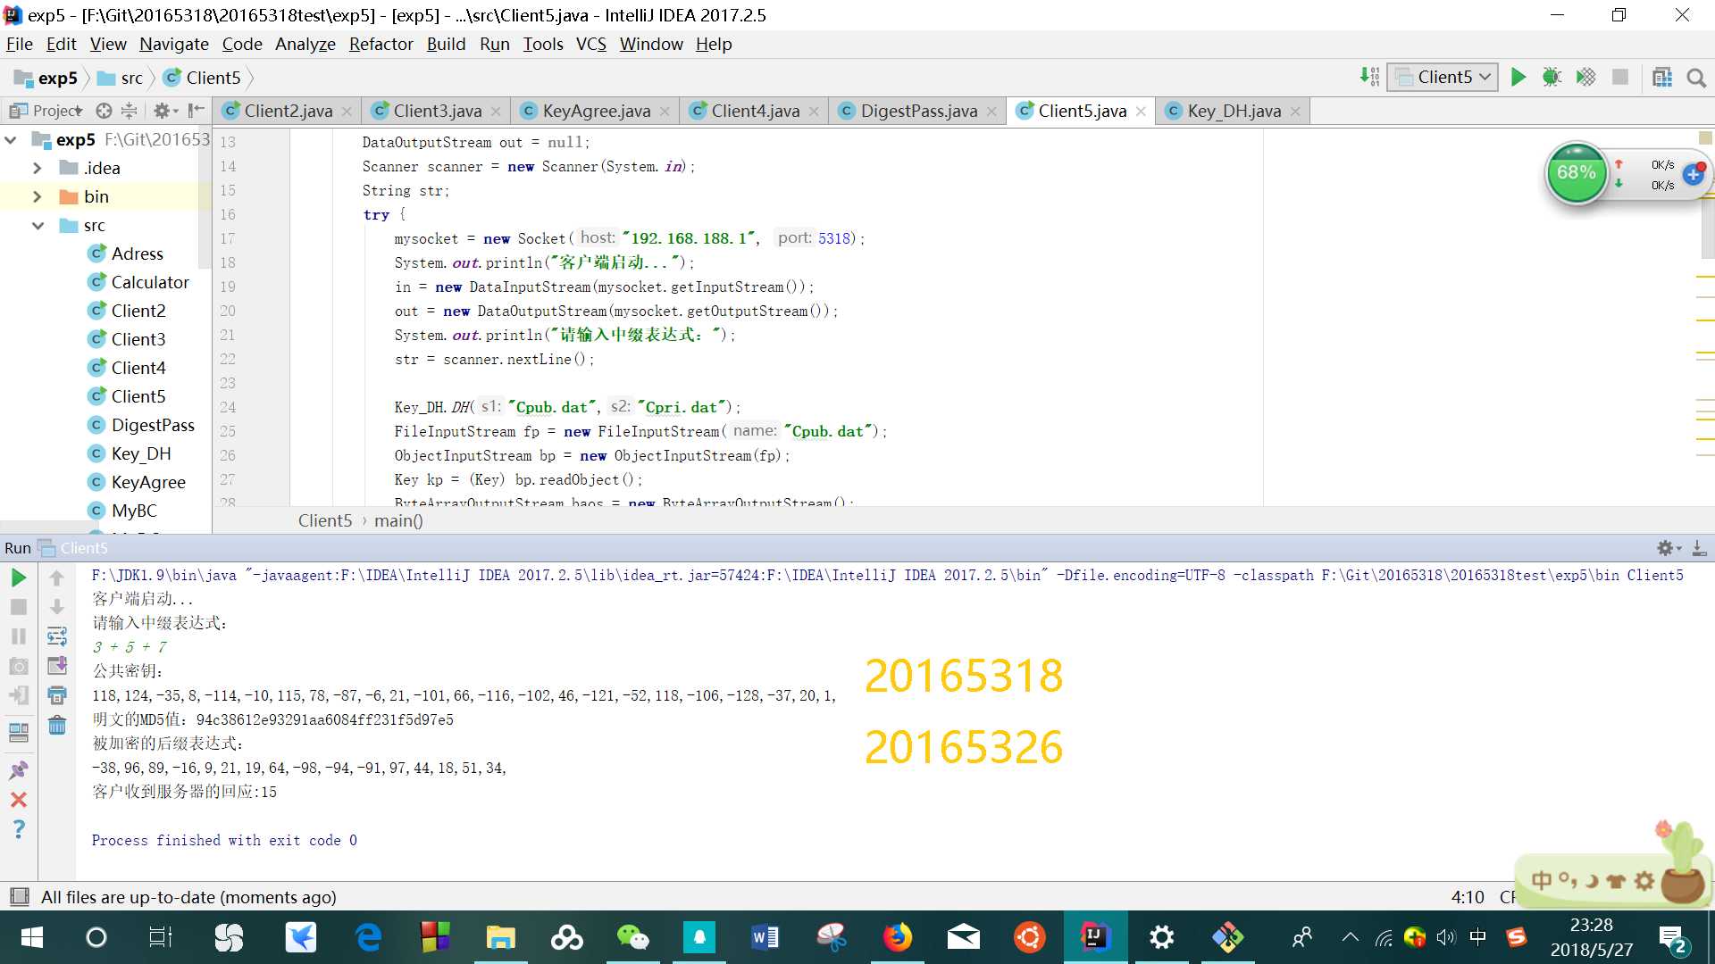Screen dimensions: 1715x964
Task: Open the Windows Start menu
Action: coord(32,937)
